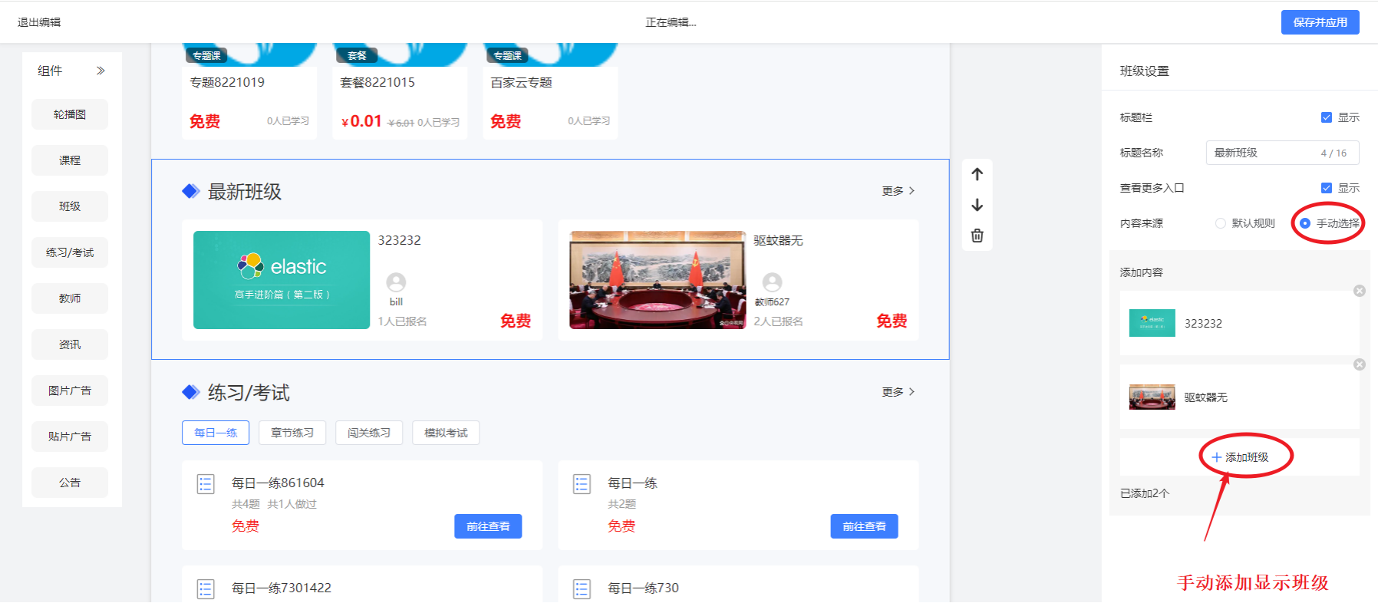The height and width of the screenshot is (603, 1378).
Task: Move the section up with the up arrow icon
Action: point(977,174)
